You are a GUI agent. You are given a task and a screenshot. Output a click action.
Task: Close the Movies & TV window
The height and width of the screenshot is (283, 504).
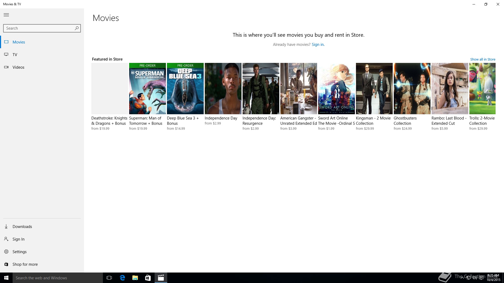coord(498,4)
